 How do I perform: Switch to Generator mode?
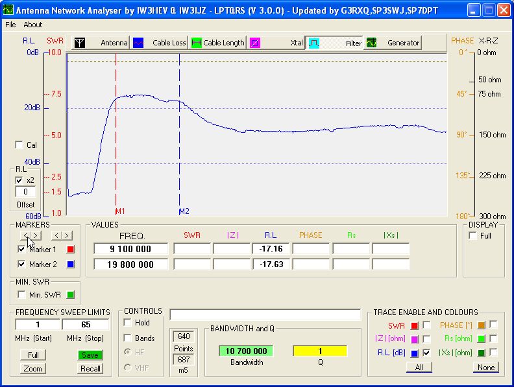pos(393,43)
